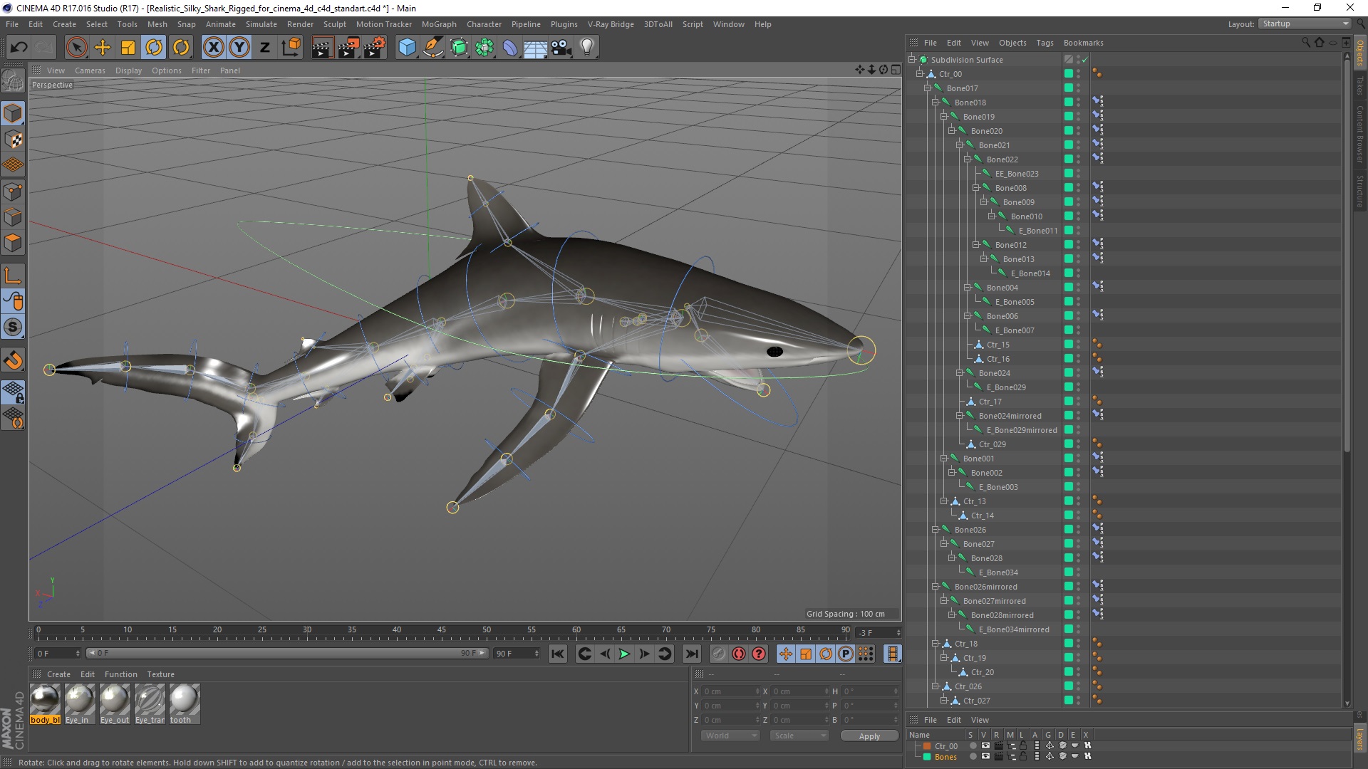Open the subdivision surface generator icon

point(459,48)
